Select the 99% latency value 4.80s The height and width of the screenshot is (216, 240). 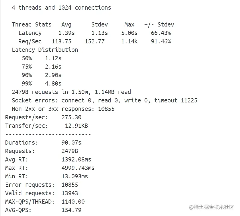(x=53, y=84)
